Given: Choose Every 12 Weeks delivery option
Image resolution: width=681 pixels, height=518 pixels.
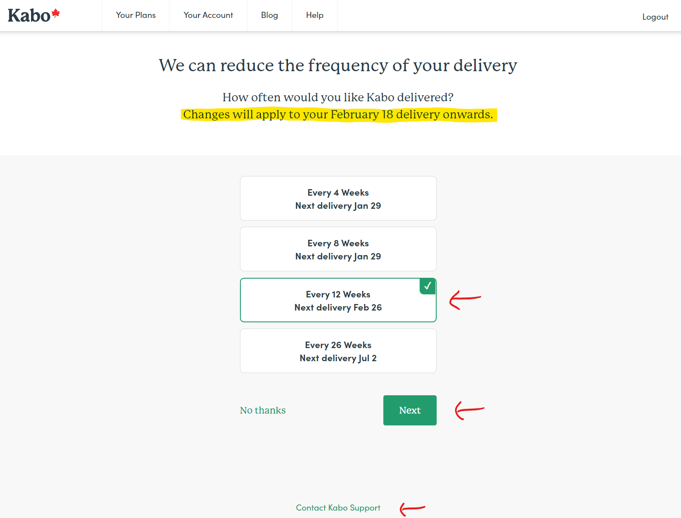Looking at the screenshot, I should click(x=338, y=300).
